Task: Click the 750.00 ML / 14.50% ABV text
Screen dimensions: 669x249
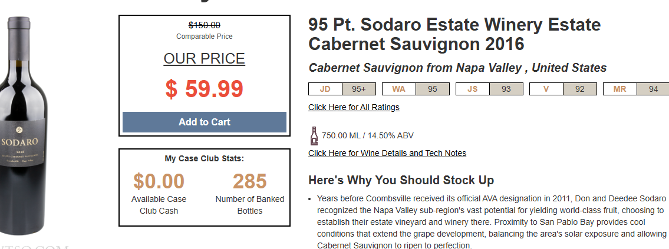Action: (368, 135)
